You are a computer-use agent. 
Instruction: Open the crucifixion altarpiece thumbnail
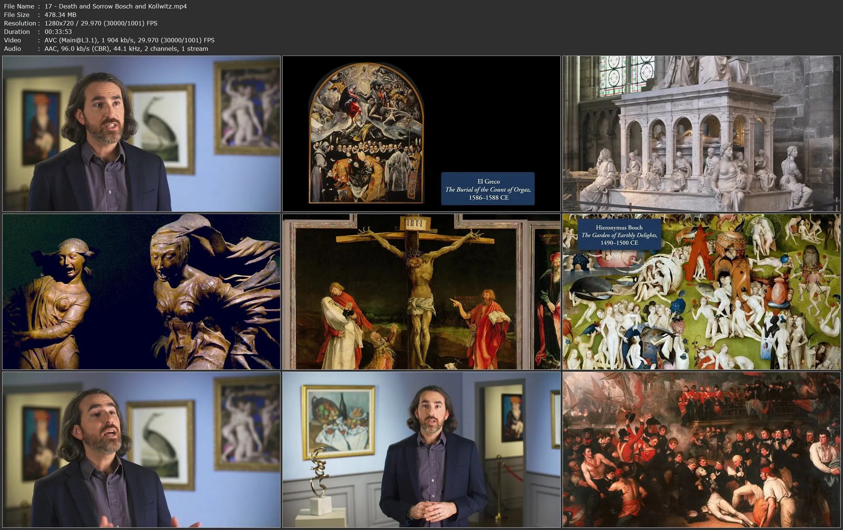421,291
